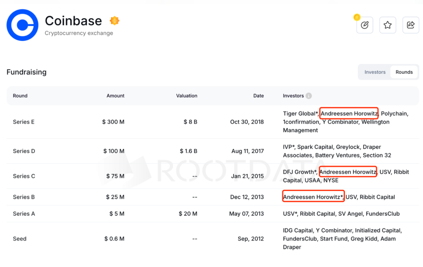This screenshot has width=423, height=267.
Task: Open the edit/contribute pencil icon button
Action: [365, 25]
